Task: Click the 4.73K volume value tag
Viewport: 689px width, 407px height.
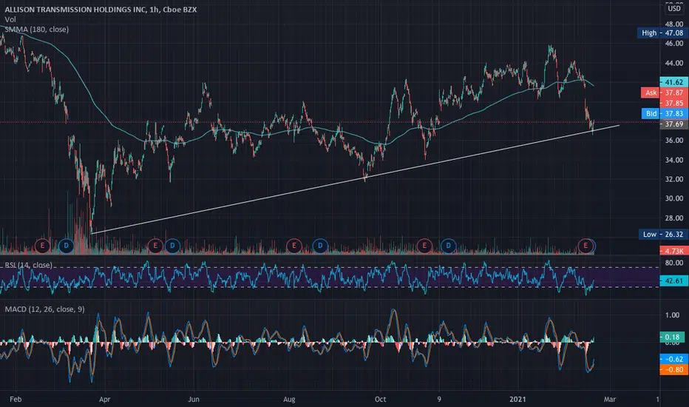Action: tap(673, 251)
